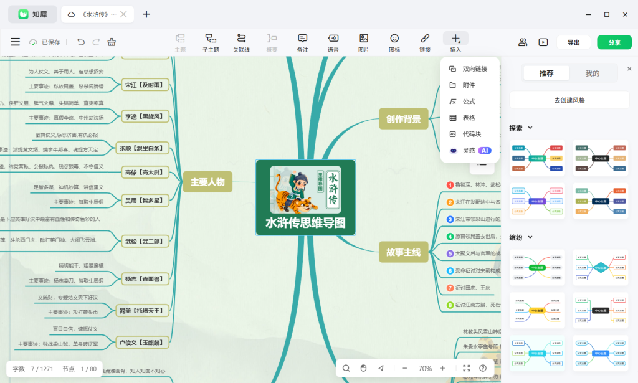This screenshot has width=638, height=383.
Task: Click the 70% zoom level
Action: 425,368
